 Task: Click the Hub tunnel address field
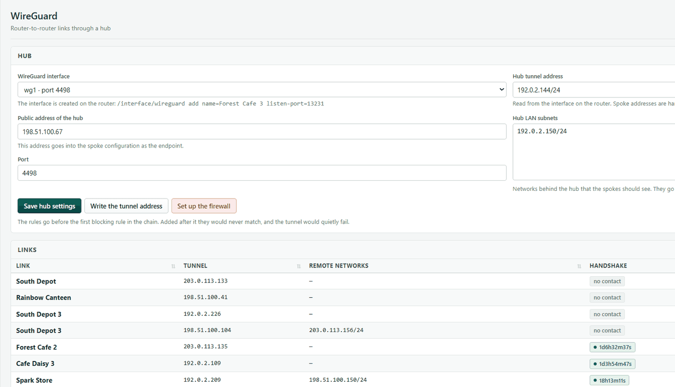[594, 90]
